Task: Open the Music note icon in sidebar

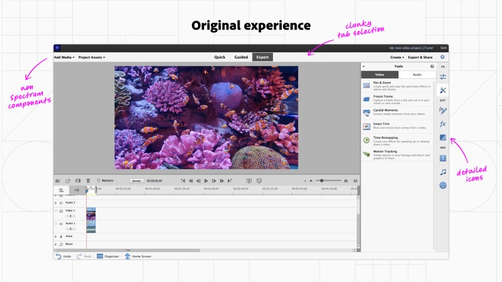Action: coord(443,172)
